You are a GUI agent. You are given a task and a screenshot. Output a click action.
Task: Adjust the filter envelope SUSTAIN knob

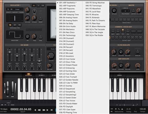121,52
